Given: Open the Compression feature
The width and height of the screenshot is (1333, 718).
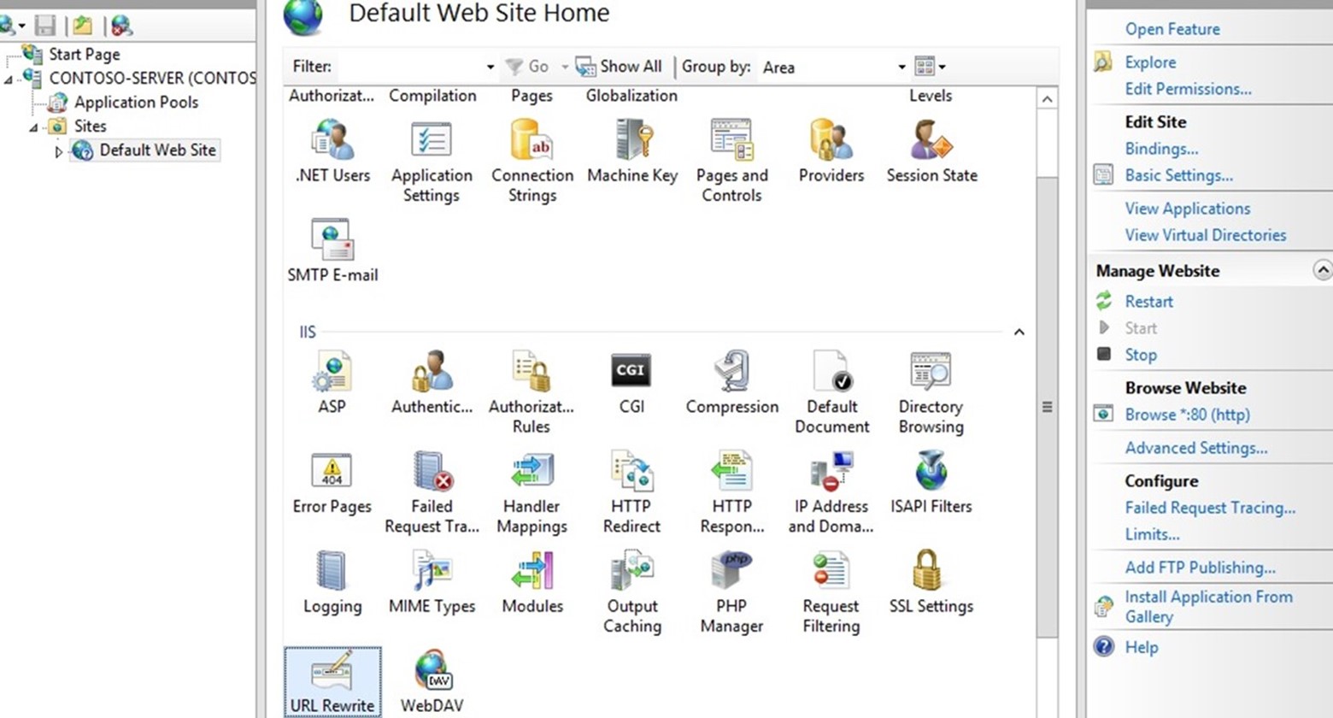Looking at the screenshot, I should (732, 383).
